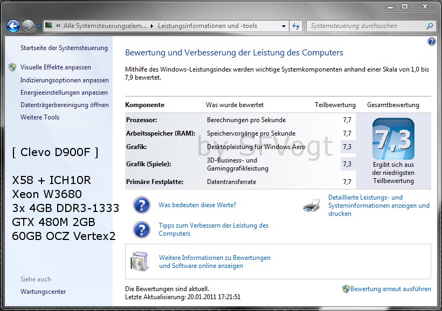Screen dimensions: 442x311
Task: Click the 7,3 Gesamtbewertung score badge
Action: (x=393, y=139)
